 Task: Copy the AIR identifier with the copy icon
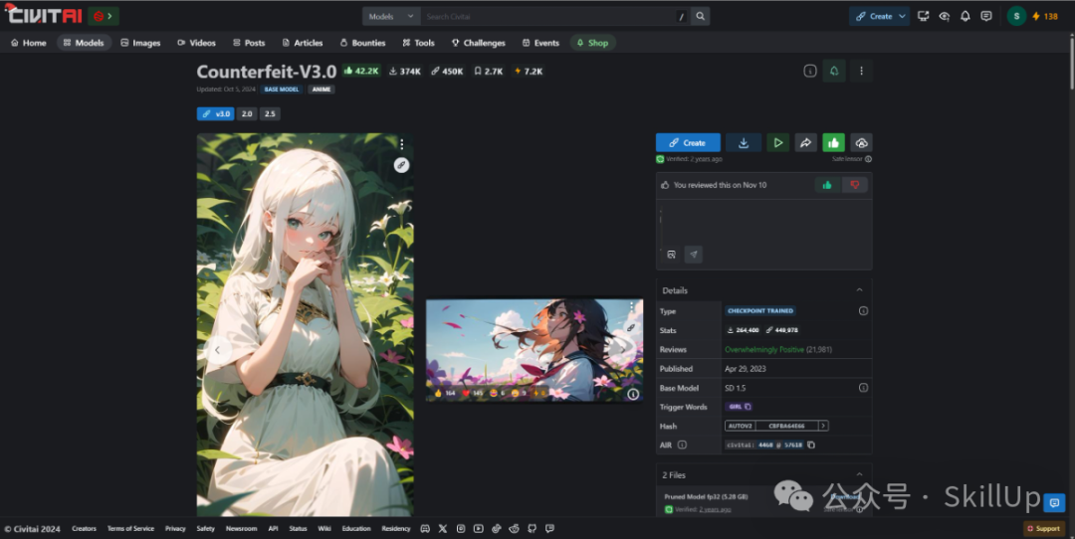pyautogui.click(x=811, y=446)
